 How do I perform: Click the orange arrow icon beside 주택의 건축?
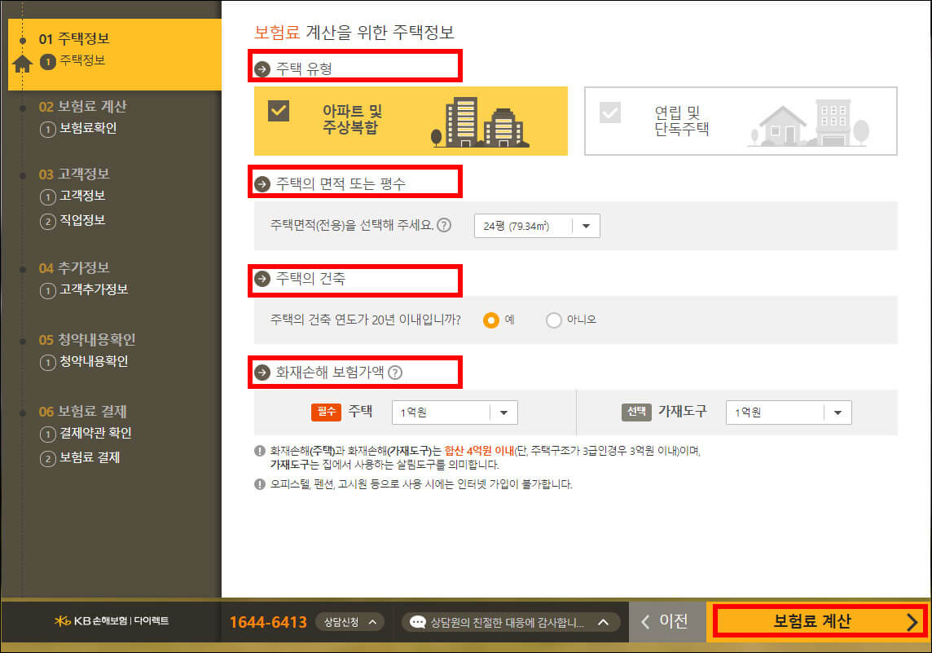pyautogui.click(x=262, y=280)
